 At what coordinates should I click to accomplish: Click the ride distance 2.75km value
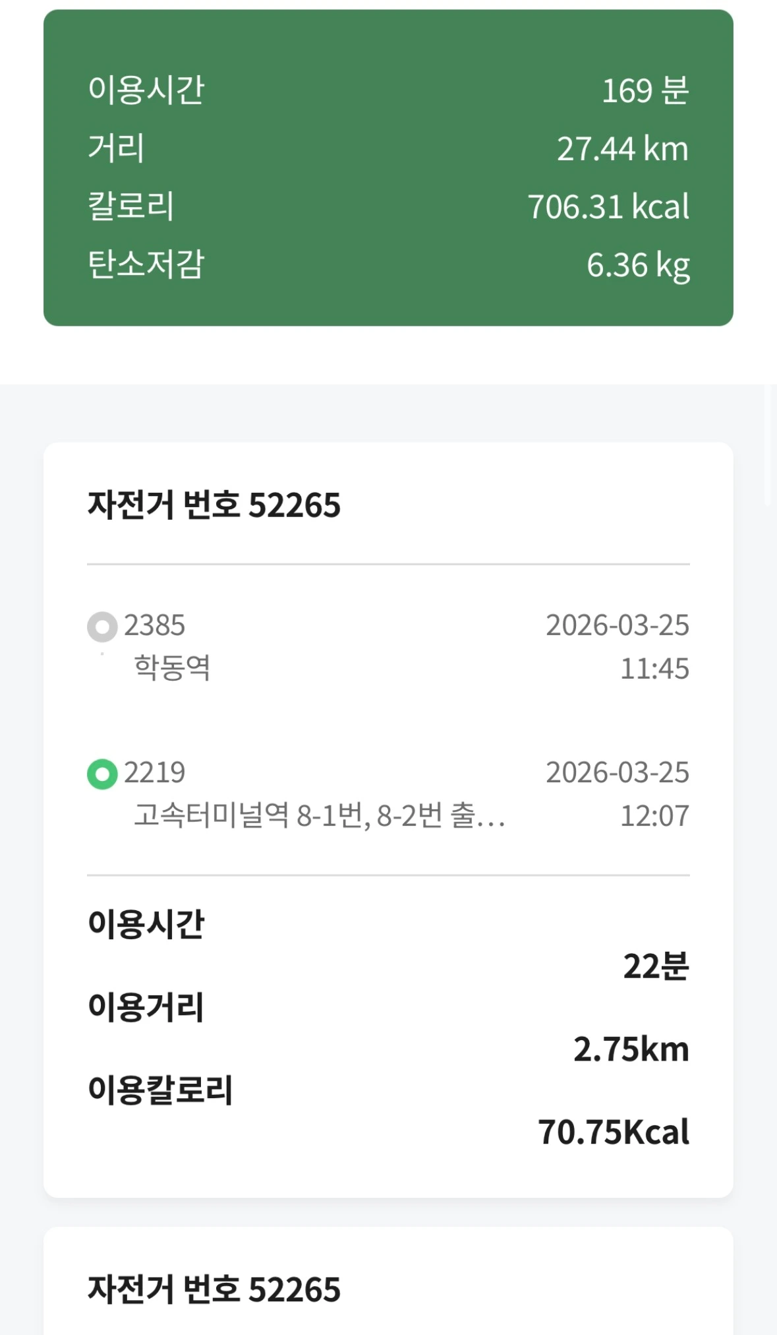click(631, 1049)
